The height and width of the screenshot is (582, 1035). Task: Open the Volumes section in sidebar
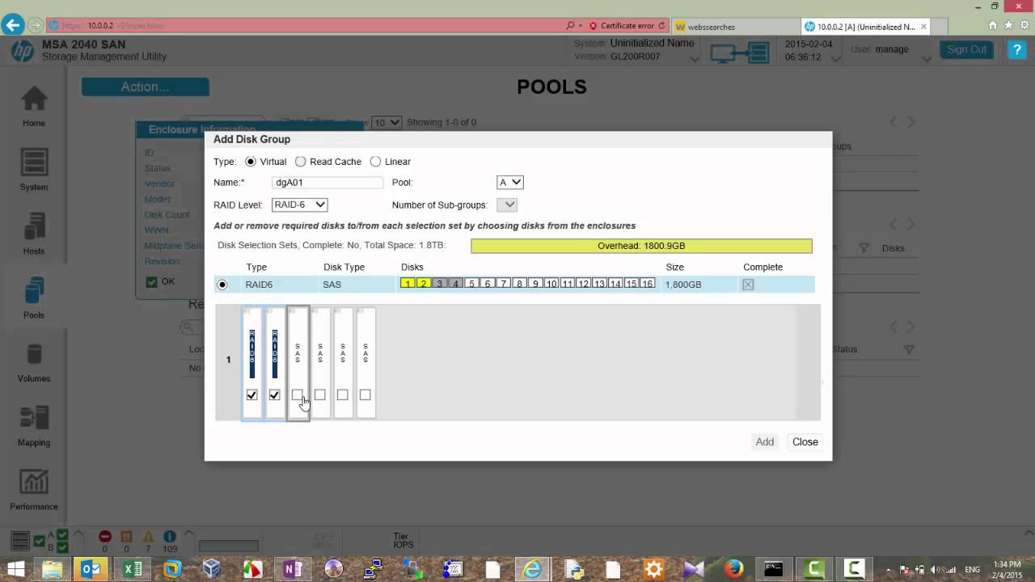34,362
